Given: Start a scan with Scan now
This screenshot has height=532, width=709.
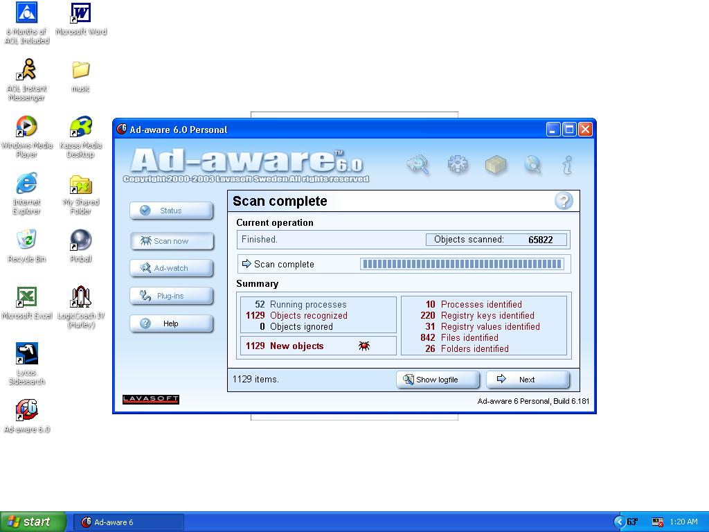Looking at the screenshot, I should tap(172, 241).
